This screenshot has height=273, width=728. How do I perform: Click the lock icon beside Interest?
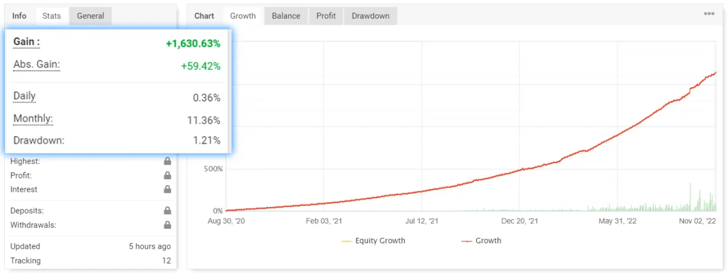tap(167, 189)
